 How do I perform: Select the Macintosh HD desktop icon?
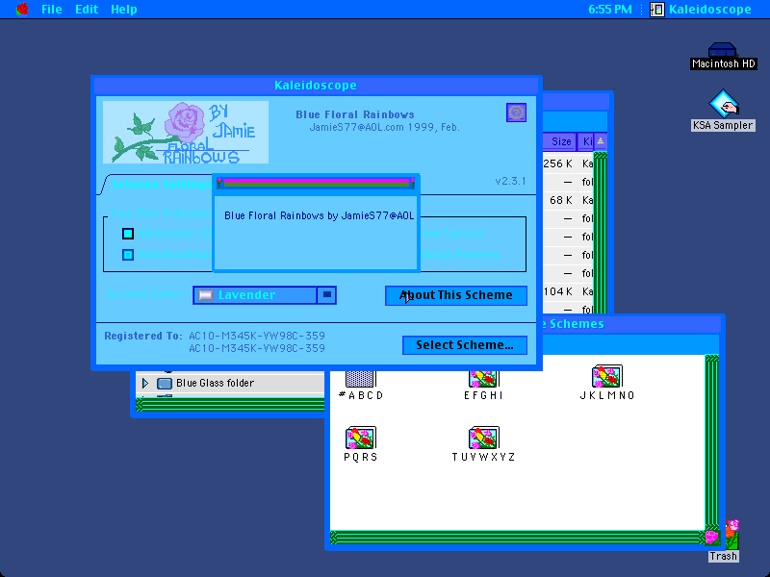pos(723,56)
